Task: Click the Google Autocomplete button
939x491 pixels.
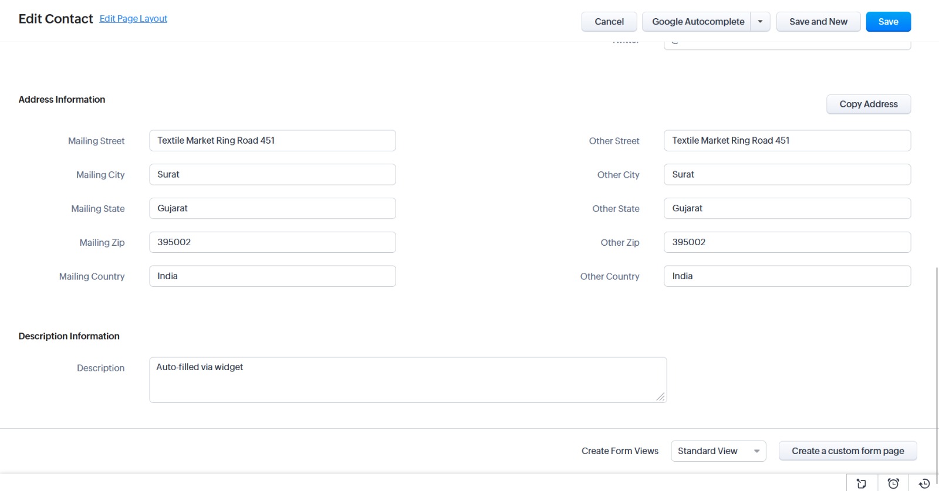Action: coord(698,22)
